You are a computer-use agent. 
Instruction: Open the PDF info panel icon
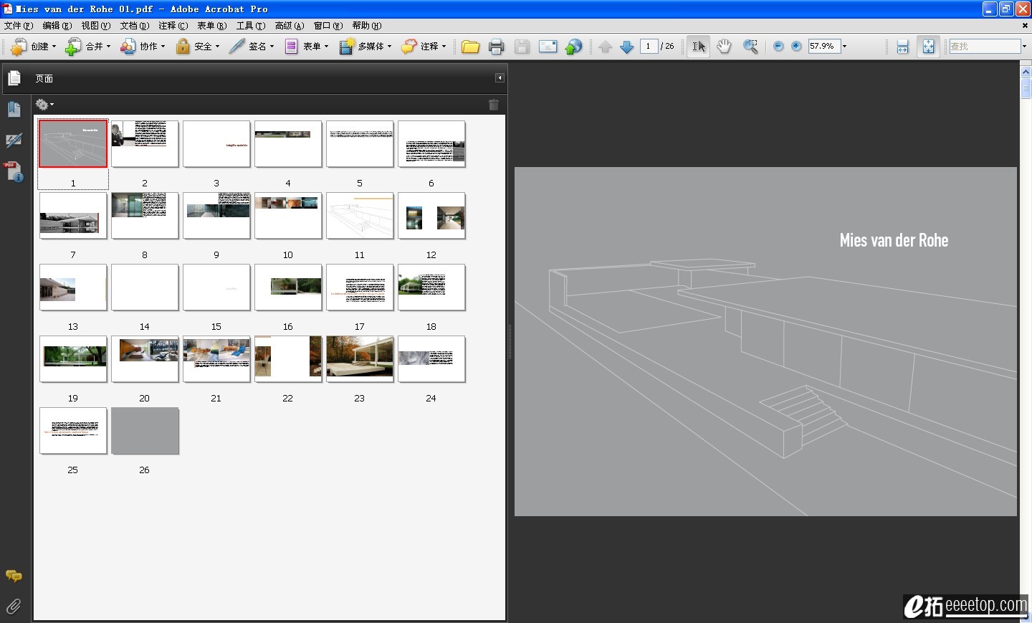pyautogui.click(x=14, y=171)
